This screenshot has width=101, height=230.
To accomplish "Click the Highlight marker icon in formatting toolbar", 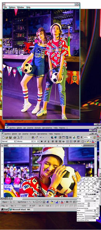I will (x=88, y=142).
